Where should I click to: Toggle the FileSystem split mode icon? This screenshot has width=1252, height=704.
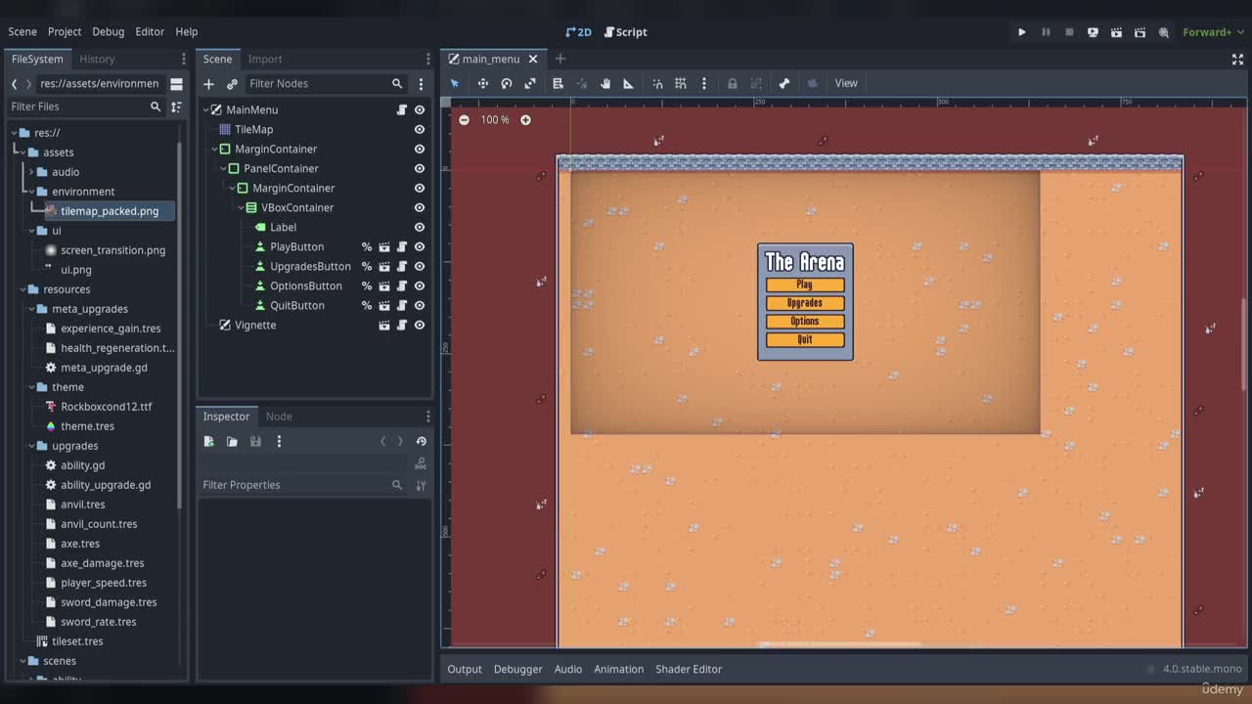pos(176,83)
